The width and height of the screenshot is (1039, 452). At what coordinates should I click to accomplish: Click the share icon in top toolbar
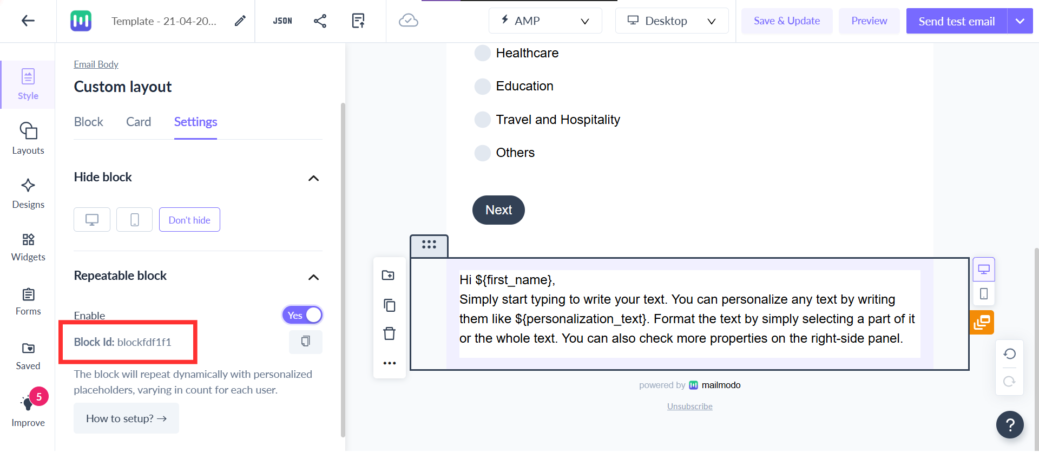(320, 21)
